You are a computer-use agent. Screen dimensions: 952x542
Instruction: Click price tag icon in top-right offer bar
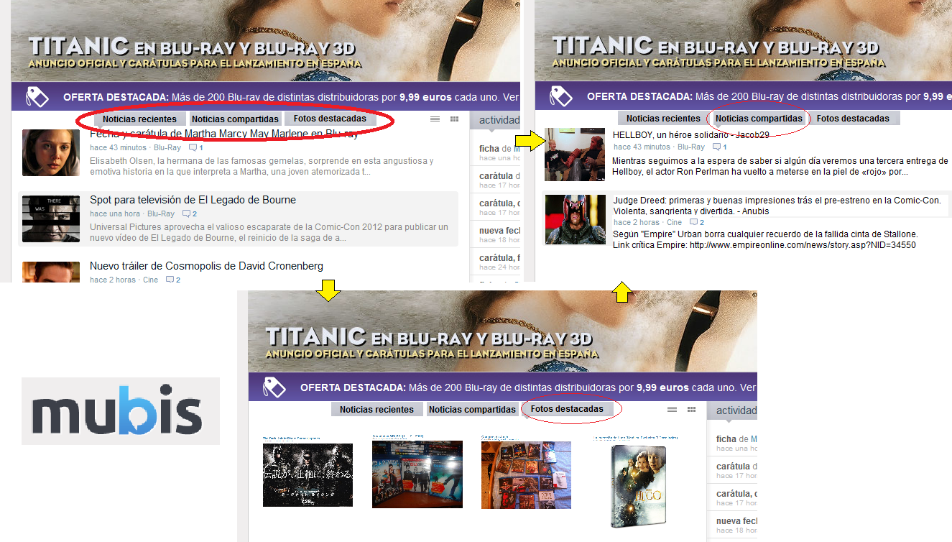click(561, 96)
